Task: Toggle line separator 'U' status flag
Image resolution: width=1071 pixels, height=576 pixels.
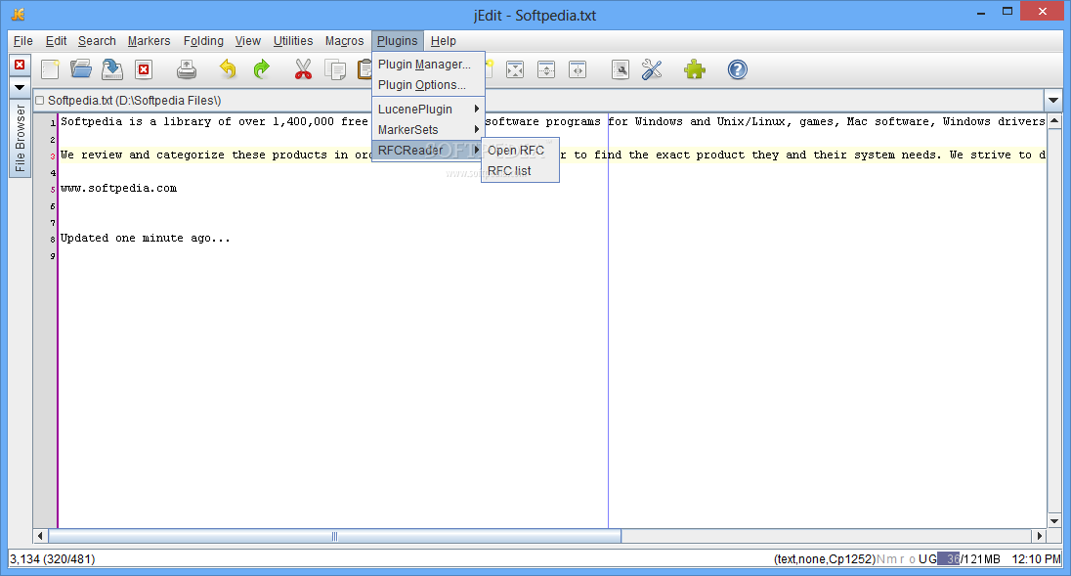Action: point(922,559)
